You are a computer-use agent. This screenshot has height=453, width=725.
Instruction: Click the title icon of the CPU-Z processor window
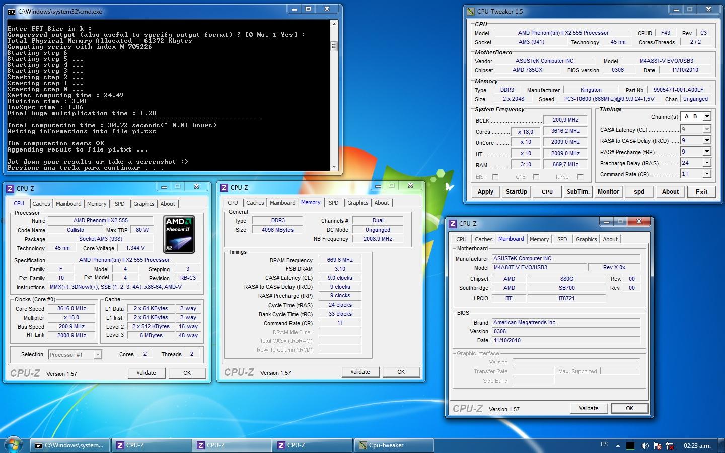[x=10, y=188]
